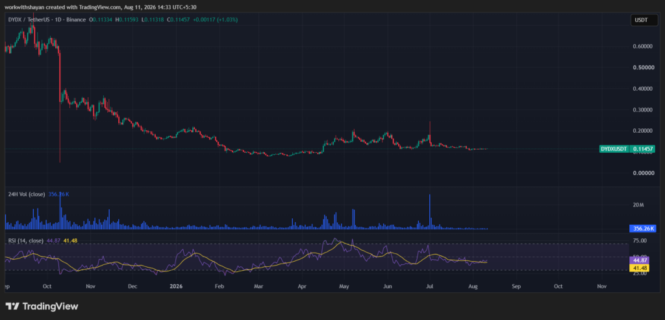Click the Mar time axis label
The width and height of the screenshot is (665, 320).
[x=258, y=286]
